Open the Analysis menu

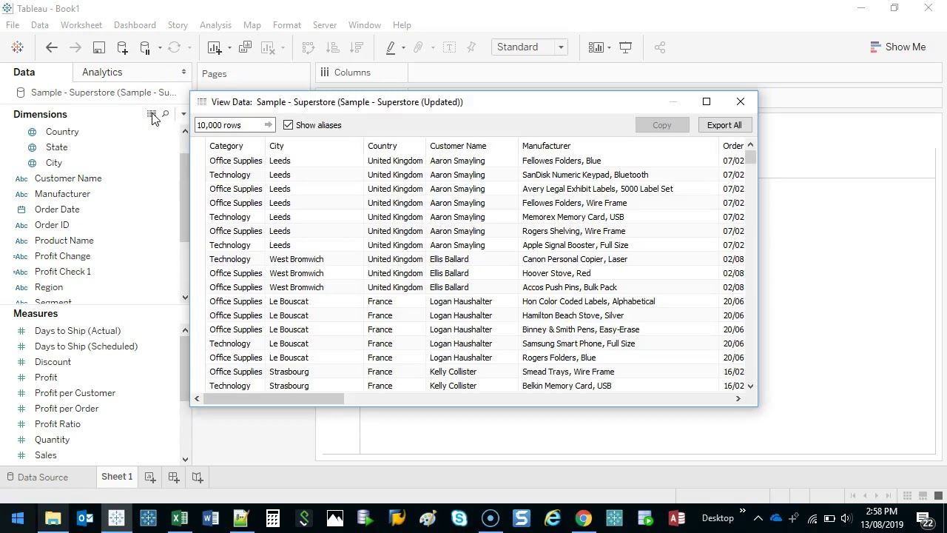(215, 25)
